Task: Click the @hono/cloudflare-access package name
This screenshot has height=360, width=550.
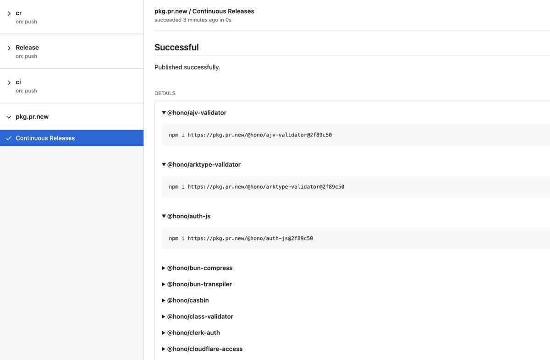Action: click(x=205, y=349)
